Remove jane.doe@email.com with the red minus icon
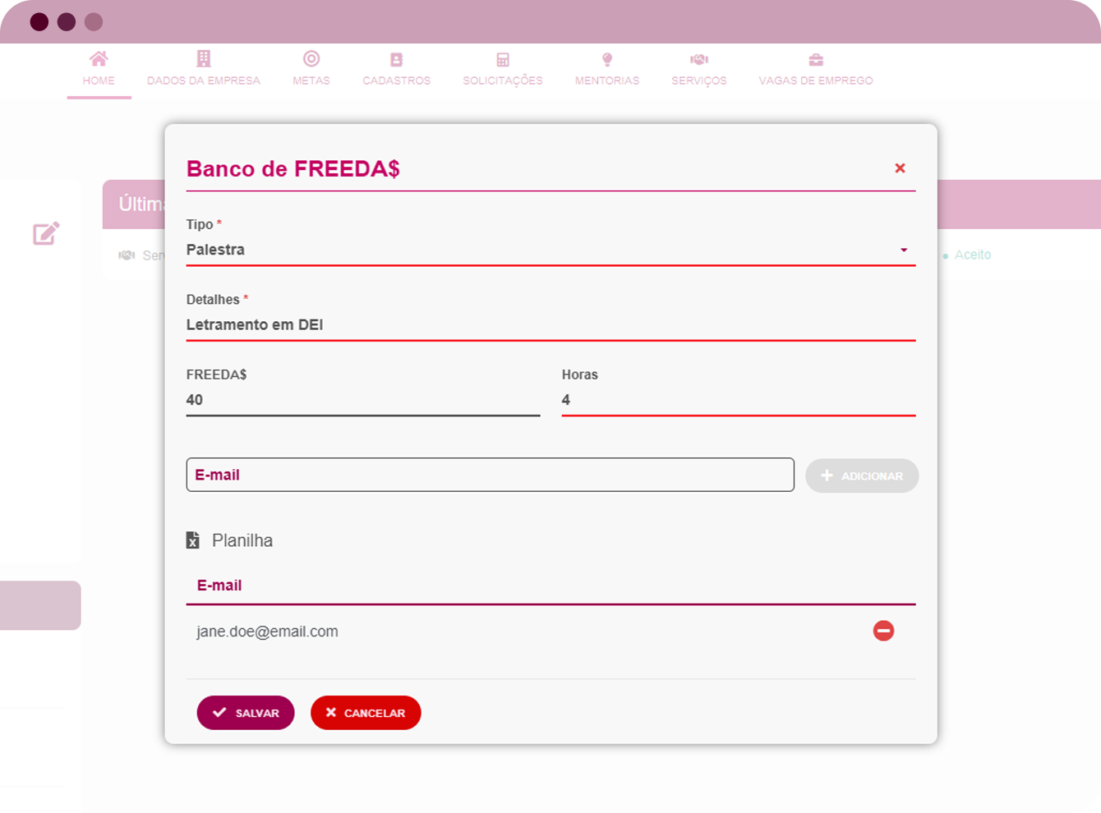The width and height of the screenshot is (1101, 813). (883, 631)
